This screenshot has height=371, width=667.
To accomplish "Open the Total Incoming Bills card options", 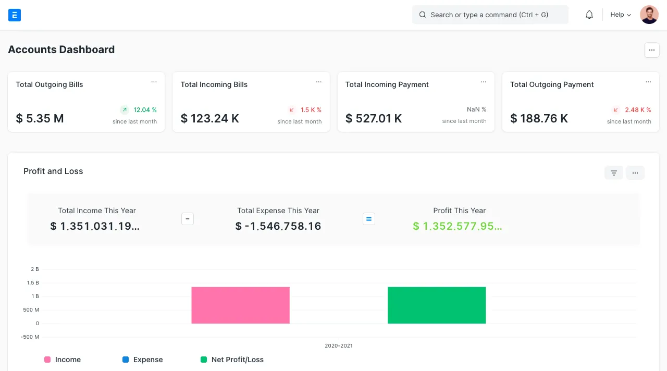I will pyautogui.click(x=319, y=82).
